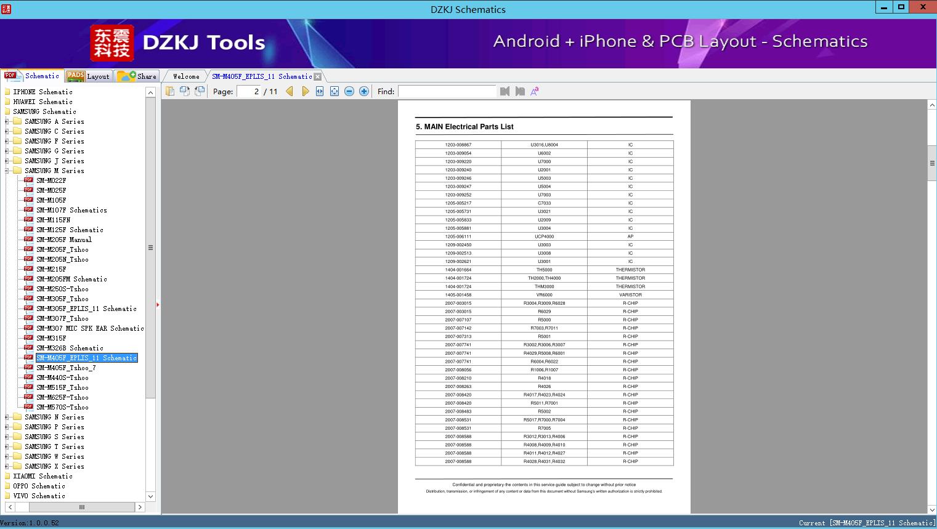Go to the previous page arrow
937x529 pixels.
290,91
